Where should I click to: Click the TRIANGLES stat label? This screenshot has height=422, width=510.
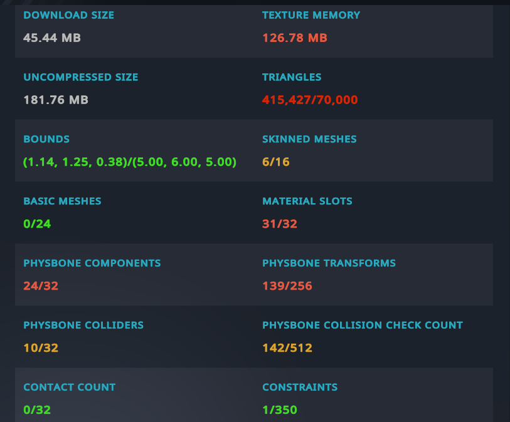click(292, 77)
